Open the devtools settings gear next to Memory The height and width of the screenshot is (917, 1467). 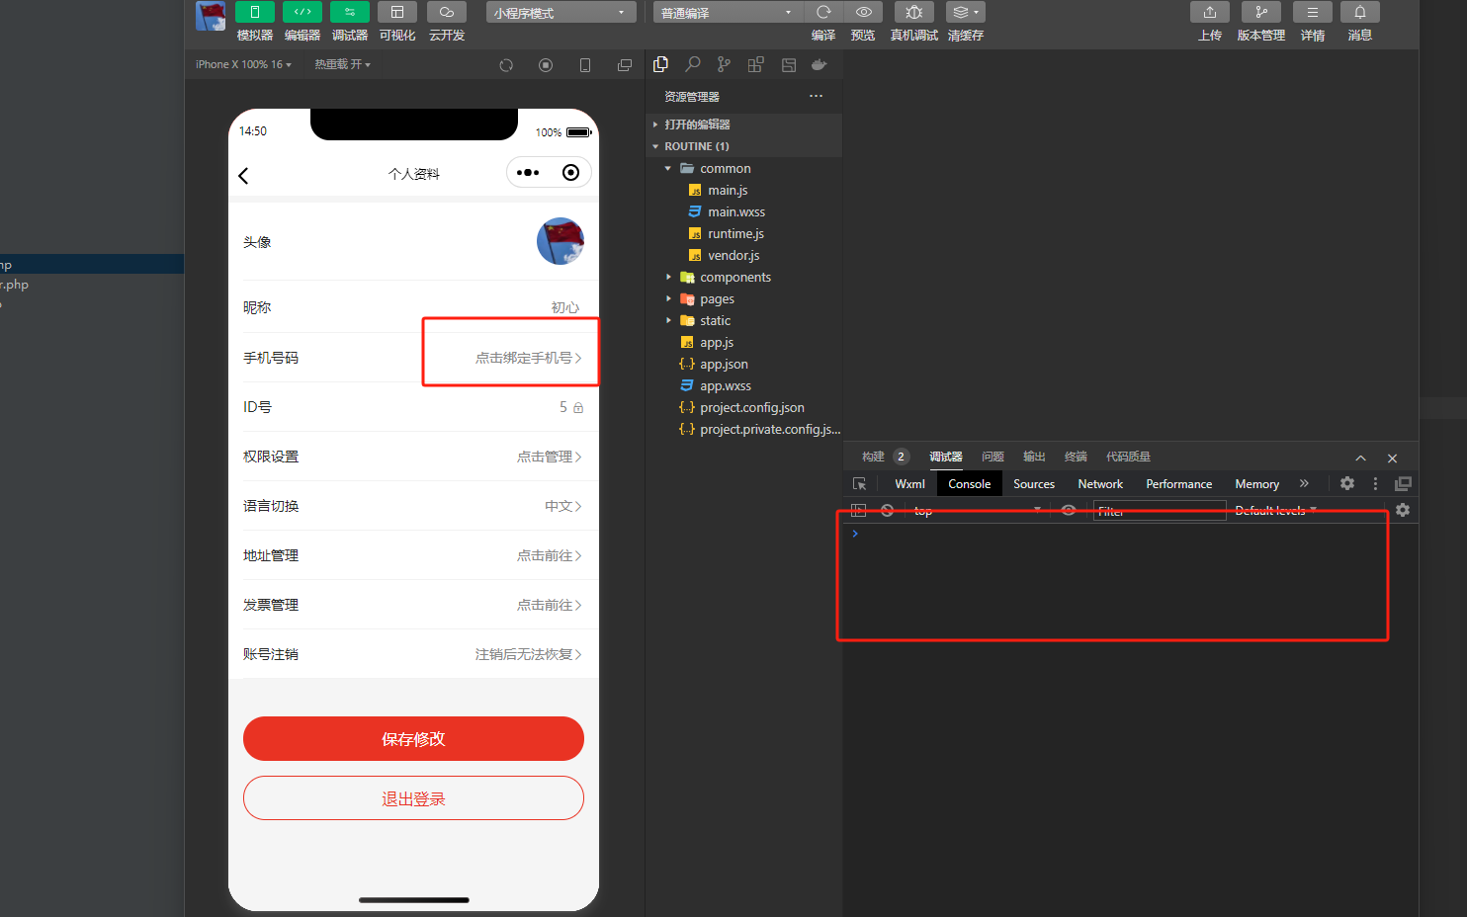pyautogui.click(x=1347, y=483)
